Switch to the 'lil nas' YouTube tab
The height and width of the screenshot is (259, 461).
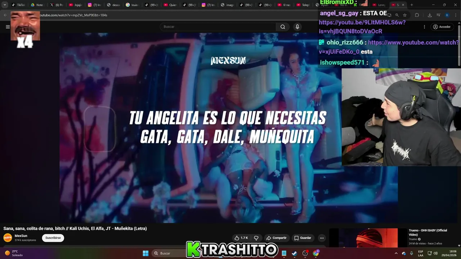pos(284,5)
